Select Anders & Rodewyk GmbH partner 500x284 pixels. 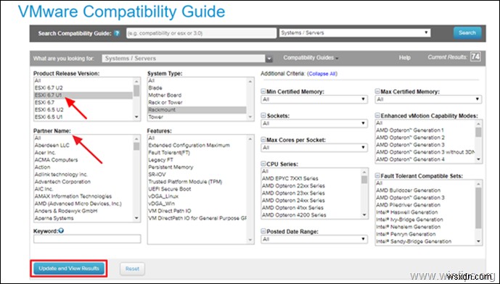tap(83, 211)
